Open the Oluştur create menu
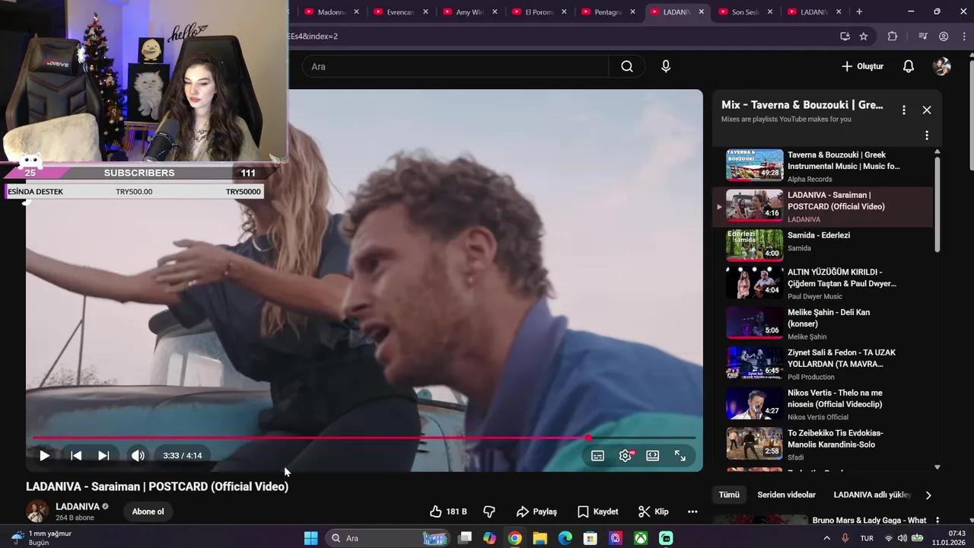 [861, 66]
